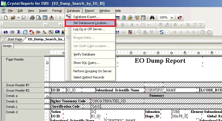
Task: Click the Export envelope icon
Action: pyautogui.click(x=51, y=18)
